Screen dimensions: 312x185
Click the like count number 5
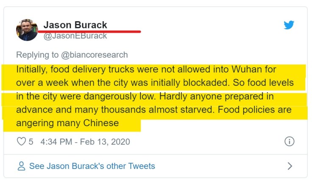(31, 141)
